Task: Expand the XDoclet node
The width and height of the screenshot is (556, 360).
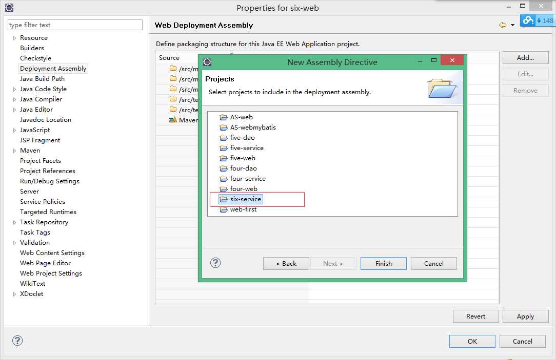Action: pyautogui.click(x=14, y=294)
